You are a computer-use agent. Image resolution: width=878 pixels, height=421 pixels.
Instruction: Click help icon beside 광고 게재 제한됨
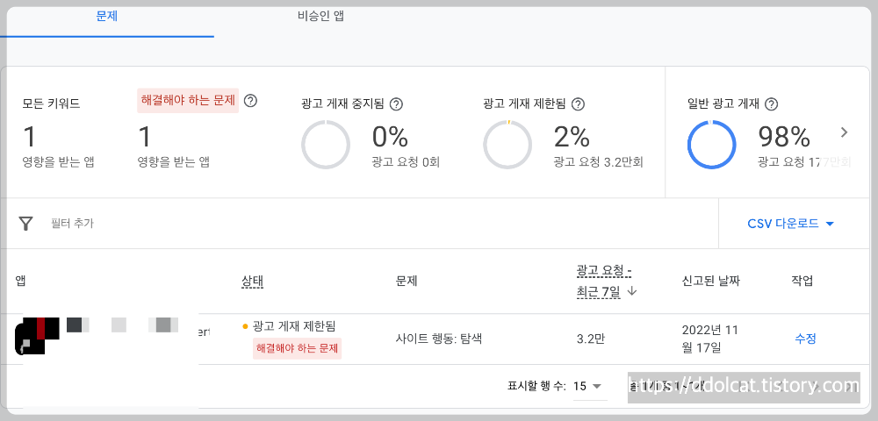(578, 104)
